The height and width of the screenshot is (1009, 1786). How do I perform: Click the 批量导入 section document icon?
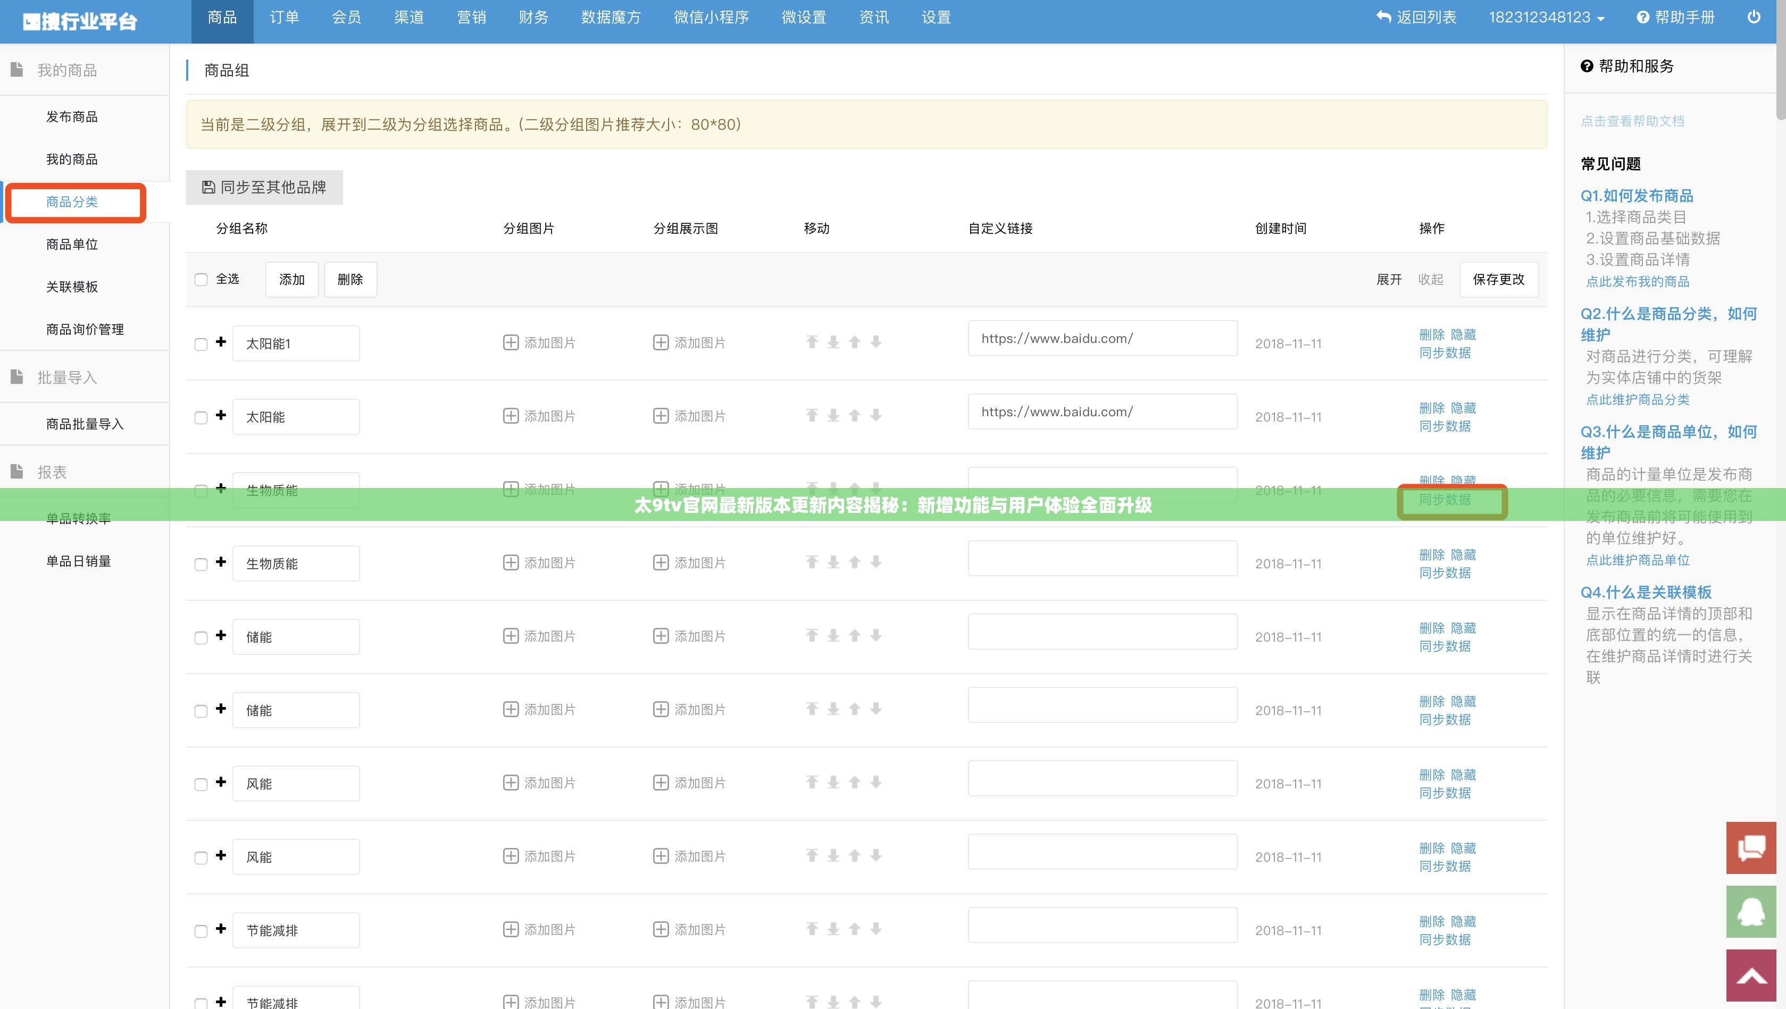point(18,376)
